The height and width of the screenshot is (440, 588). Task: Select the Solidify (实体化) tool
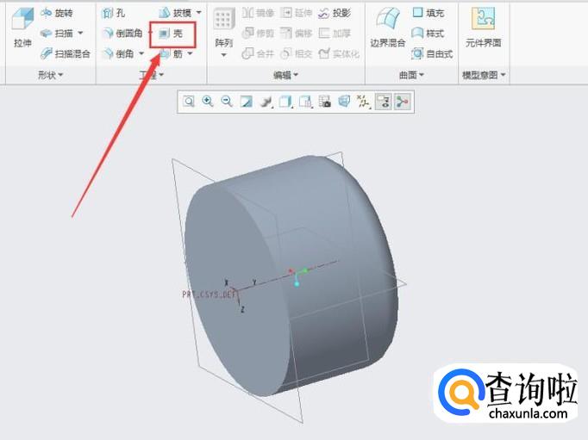(339, 54)
